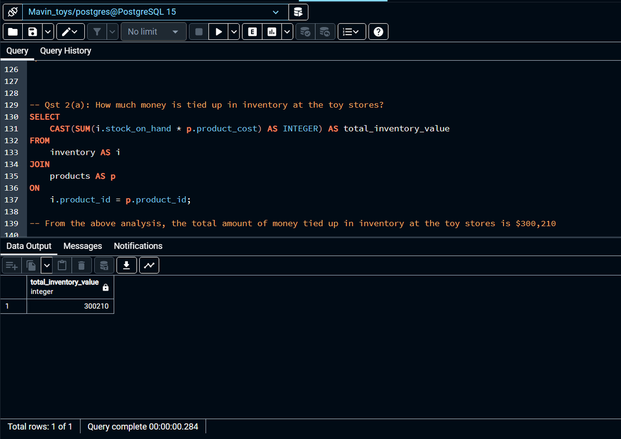The width and height of the screenshot is (621, 439).
Task: Click the Rollback transaction icon
Action: coord(325,32)
